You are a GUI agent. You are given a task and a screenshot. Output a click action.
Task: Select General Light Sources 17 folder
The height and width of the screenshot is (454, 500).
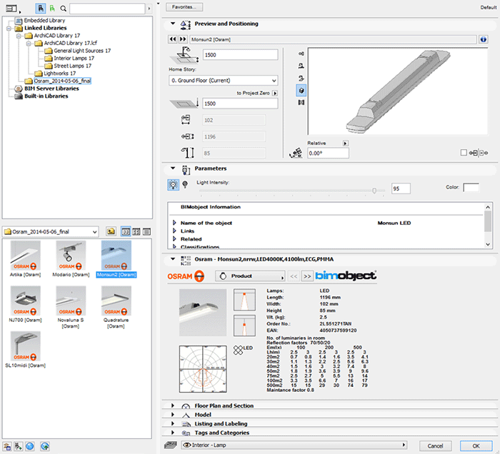[82, 51]
